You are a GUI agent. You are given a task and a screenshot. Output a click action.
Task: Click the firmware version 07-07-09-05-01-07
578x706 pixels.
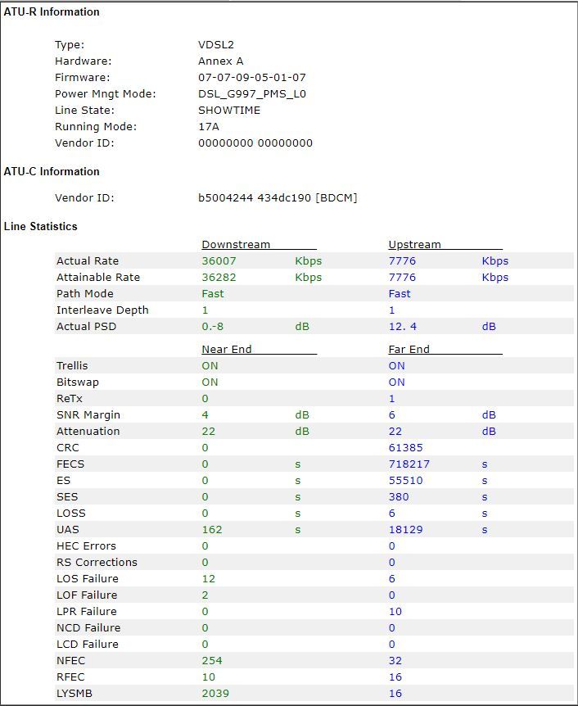252,78
